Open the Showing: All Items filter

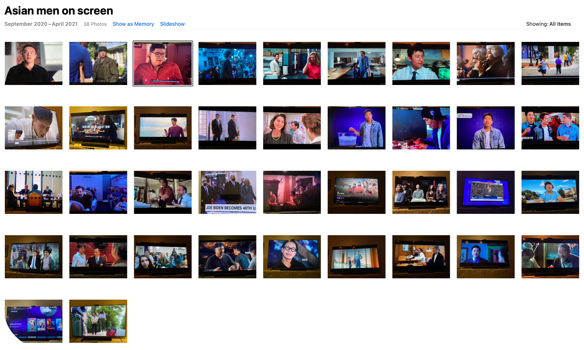[548, 24]
